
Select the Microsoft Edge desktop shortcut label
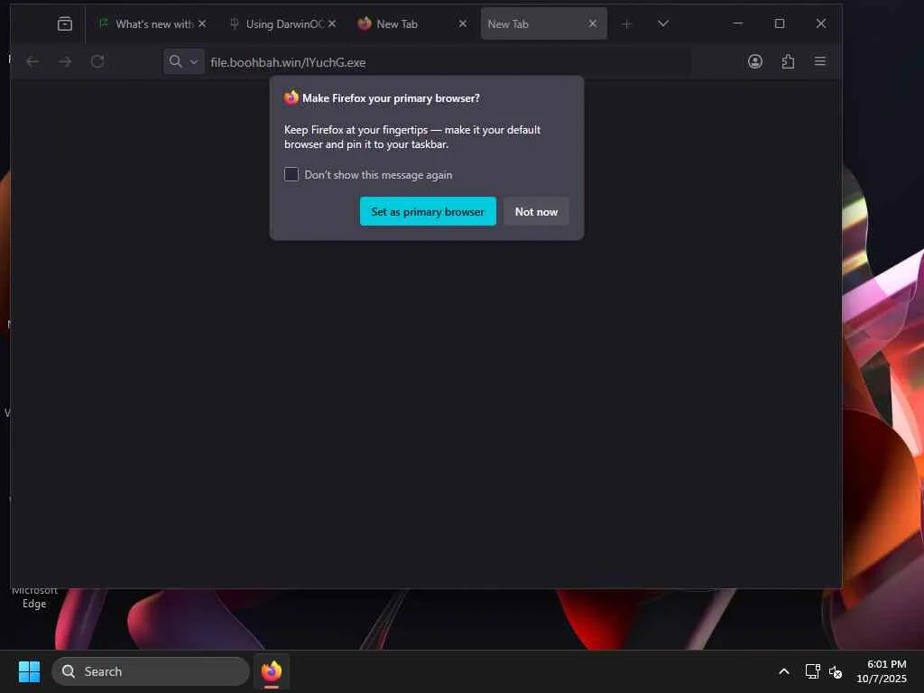(x=34, y=597)
